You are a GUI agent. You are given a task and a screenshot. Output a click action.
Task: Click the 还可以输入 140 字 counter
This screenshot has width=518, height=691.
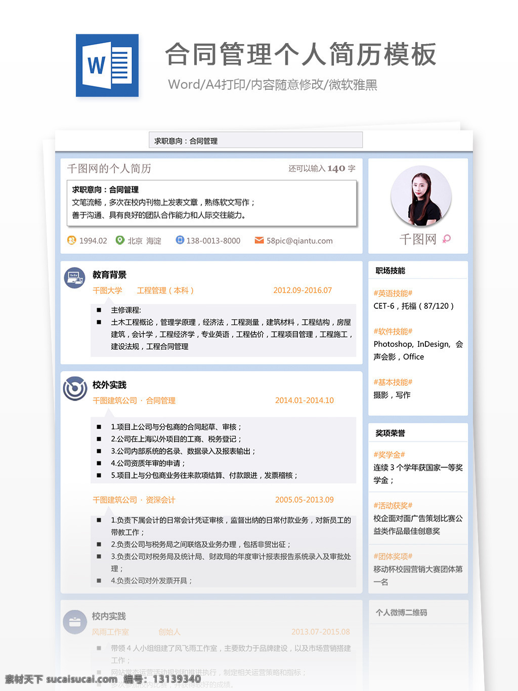pyautogui.click(x=322, y=169)
